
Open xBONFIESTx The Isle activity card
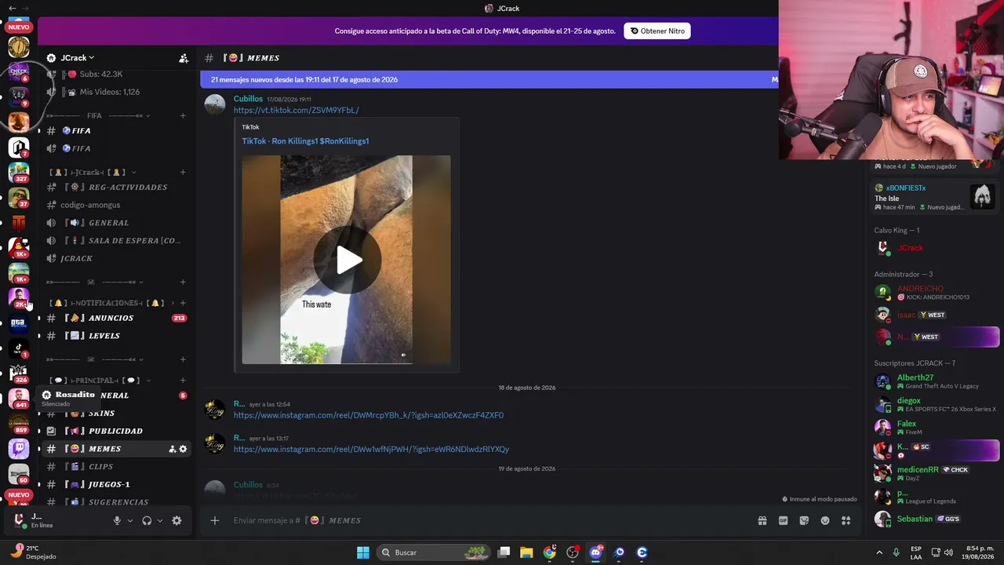pos(935,197)
